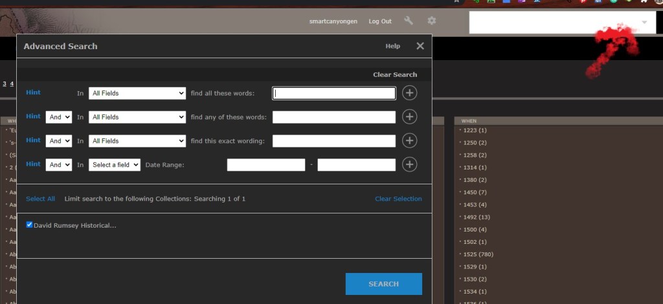Close the Advanced Search dialog
This screenshot has width=663, height=304.
point(420,46)
